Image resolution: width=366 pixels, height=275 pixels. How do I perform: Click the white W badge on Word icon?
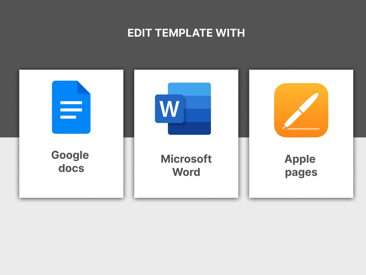pyautogui.click(x=169, y=109)
